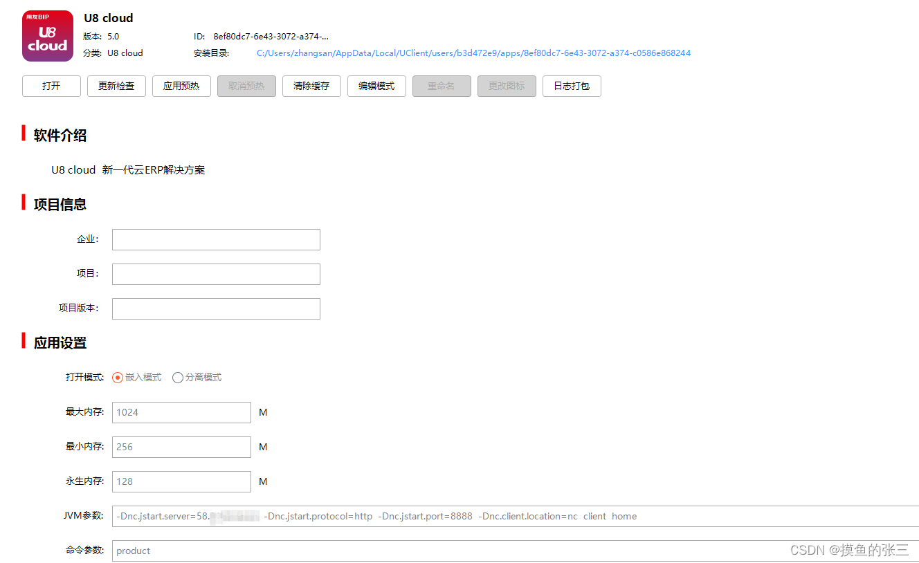This screenshot has height=563, width=919.
Task: Focus the 项目 input field
Action: tap(216, 274)
